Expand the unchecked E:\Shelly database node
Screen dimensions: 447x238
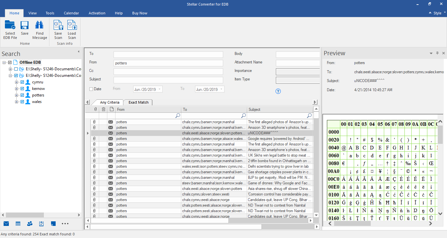click(10, 69)
